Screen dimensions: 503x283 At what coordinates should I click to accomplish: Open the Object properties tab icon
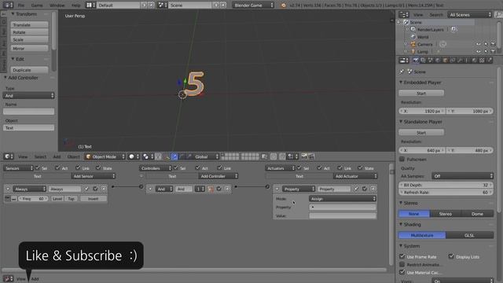pos(446,61)
